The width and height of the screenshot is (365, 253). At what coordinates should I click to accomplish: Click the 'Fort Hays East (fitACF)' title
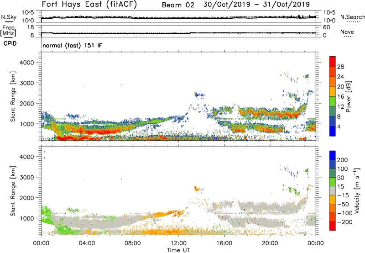(x=89, y=4)
